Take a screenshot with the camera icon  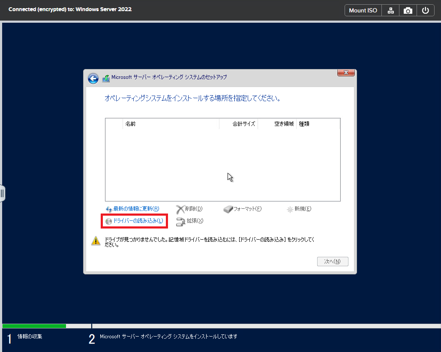(x=408, y=10)
